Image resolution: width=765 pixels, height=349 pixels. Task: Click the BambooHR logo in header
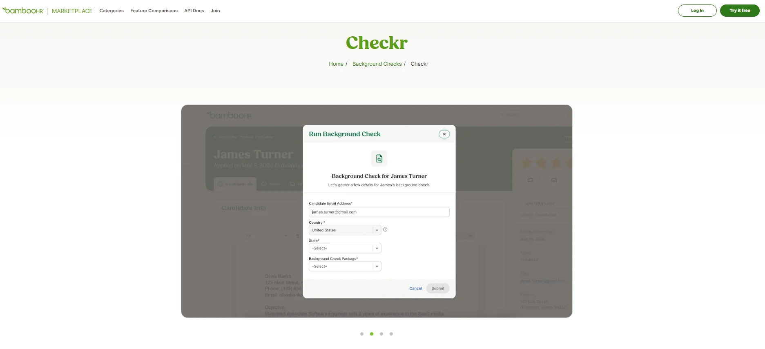tap(23, 11)
